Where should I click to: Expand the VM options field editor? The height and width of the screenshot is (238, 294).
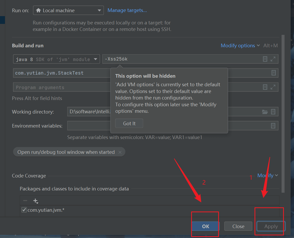point(273,59)
